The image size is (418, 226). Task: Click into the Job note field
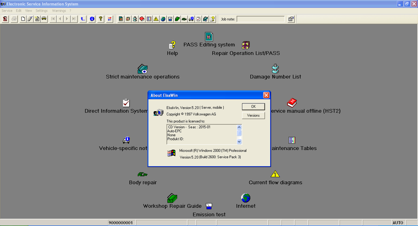261,19
